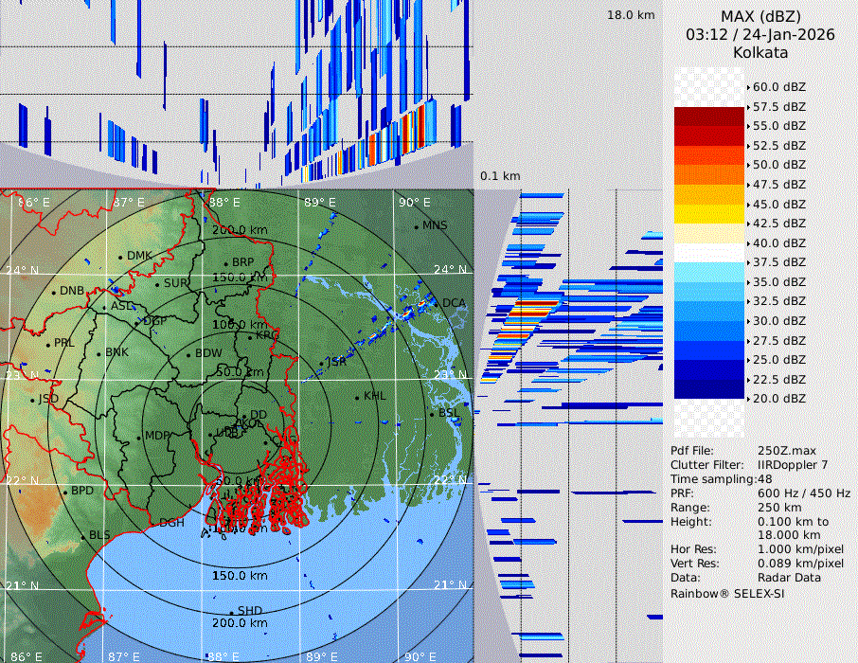Click the dark red 57.5 dBZ swatch
The height and width of the screenshot is (663, 858).
708,116
